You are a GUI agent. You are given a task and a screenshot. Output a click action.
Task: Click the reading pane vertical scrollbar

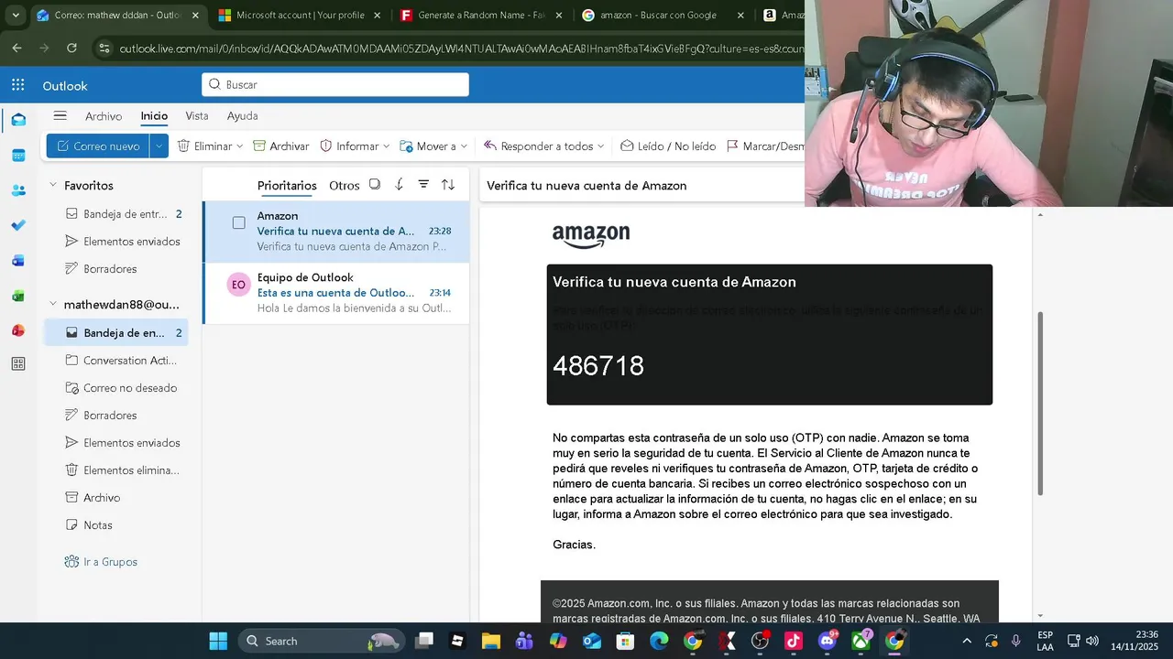click(1039, 404)
